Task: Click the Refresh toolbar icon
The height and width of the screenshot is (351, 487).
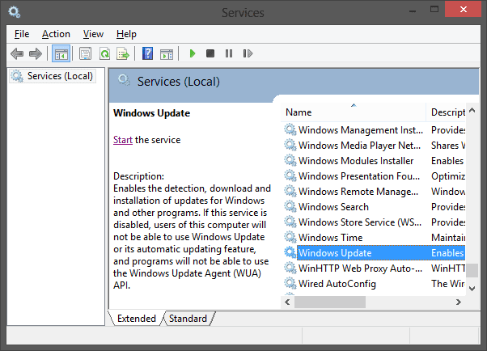Action: [104, 53]
